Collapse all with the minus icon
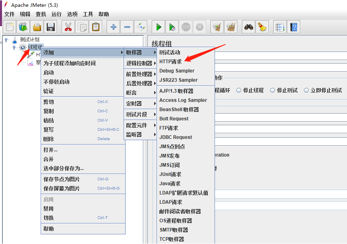347x244 pixels. 127,27
